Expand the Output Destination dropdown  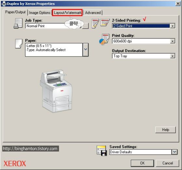point(173,56)
